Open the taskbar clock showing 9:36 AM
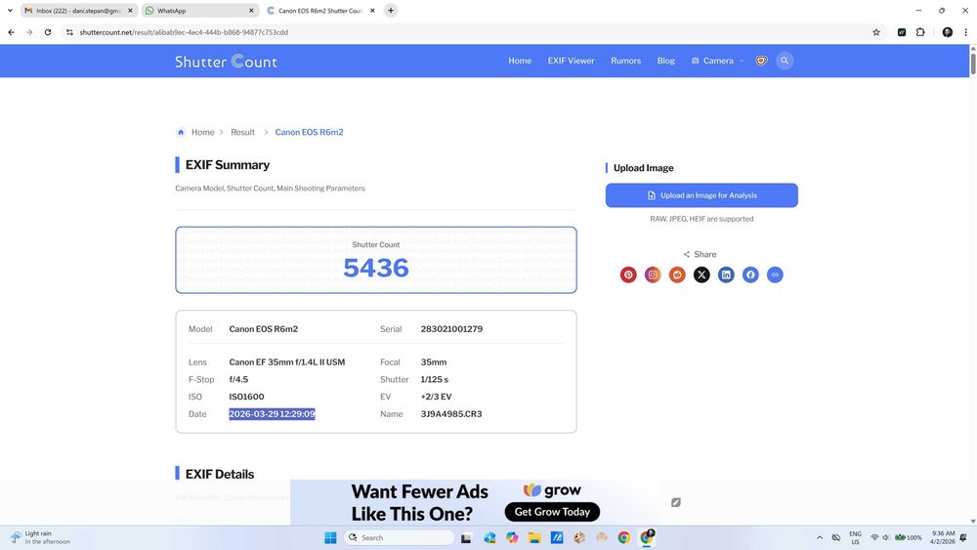 (x=943, y=537)
